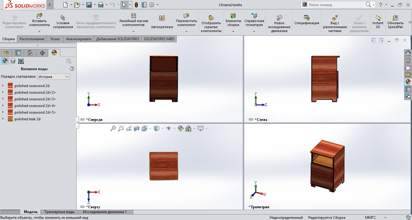The image size is (412, 220).
Task: Click the Open file icon
Action: [77, 5]
